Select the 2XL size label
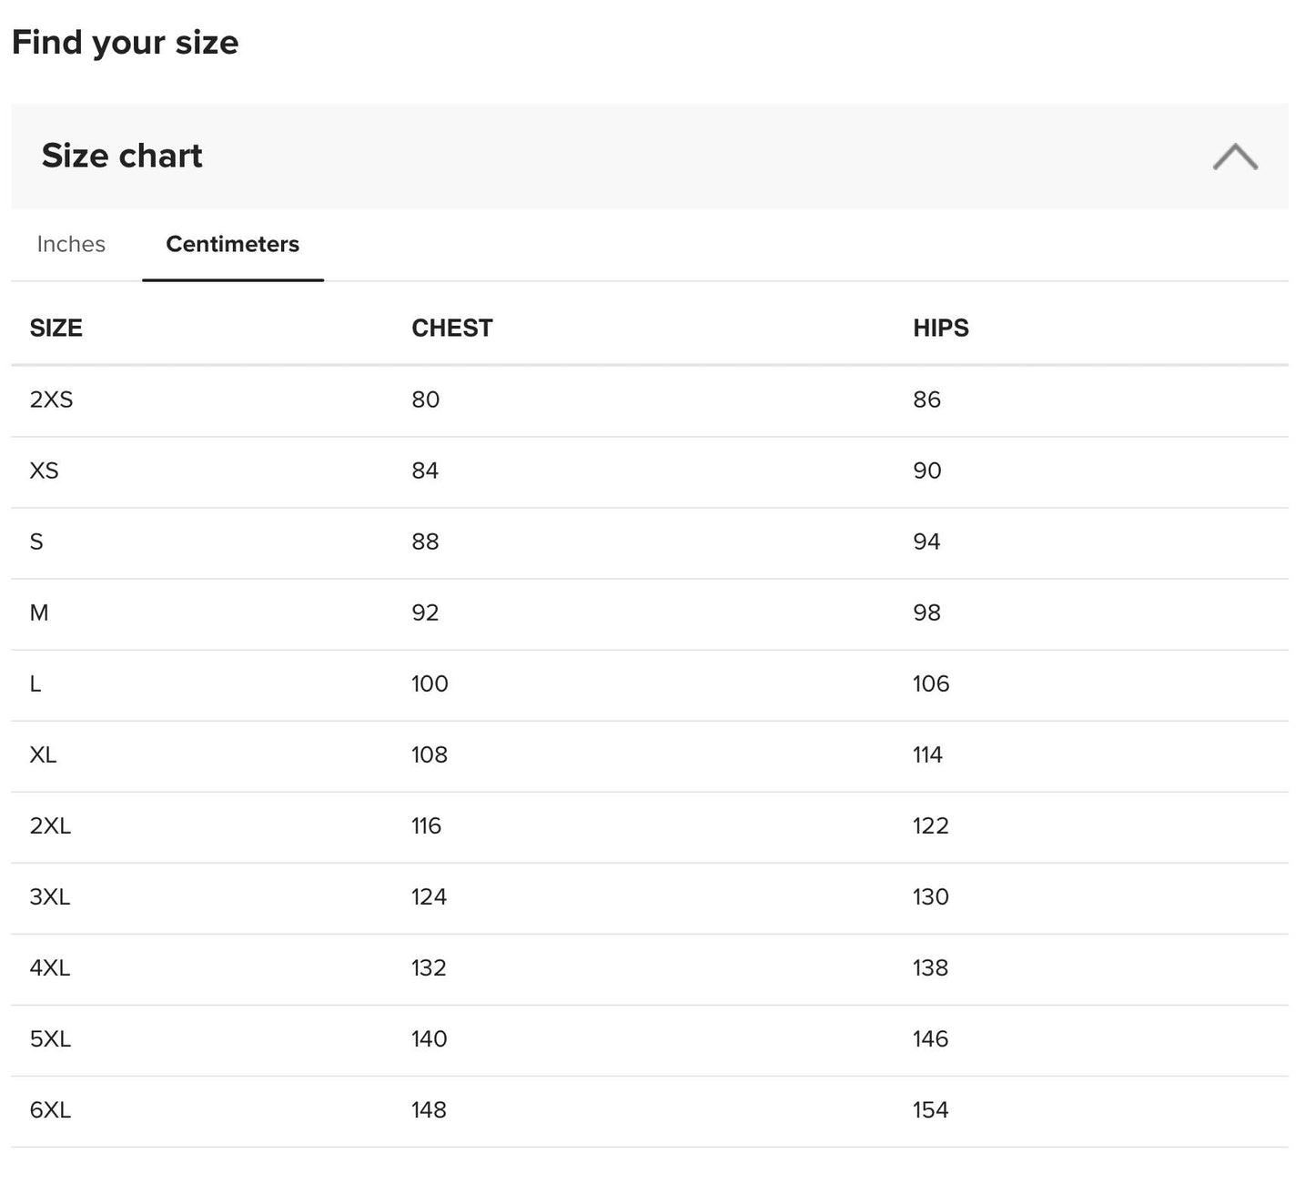This screenshot has height=1194, width=1315. click(x=50, y=825)
